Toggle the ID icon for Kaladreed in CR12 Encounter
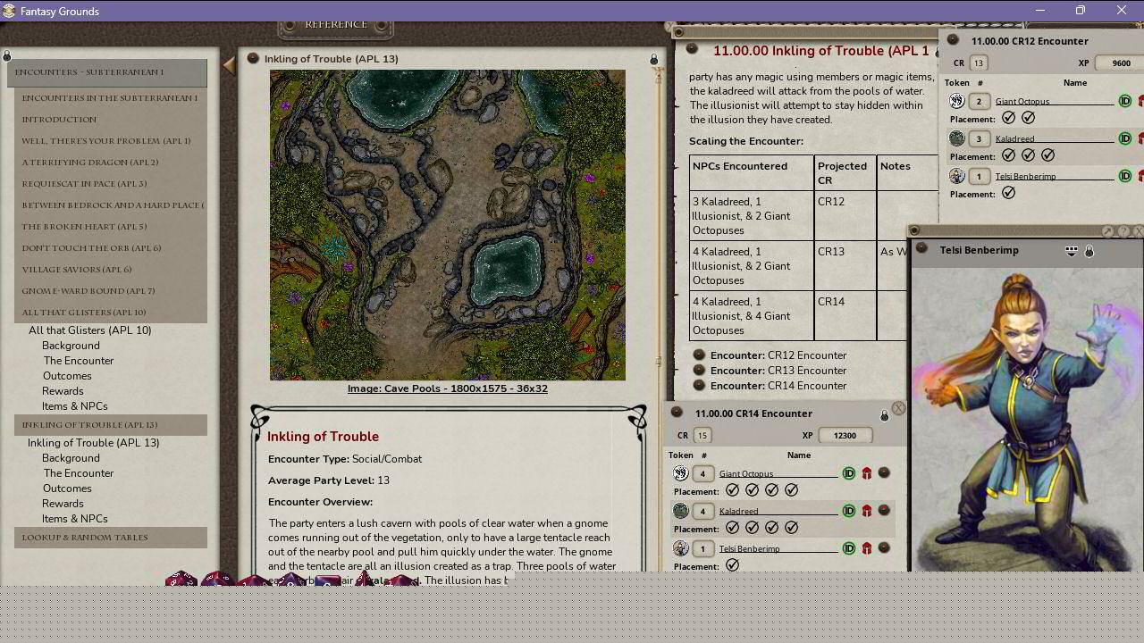Viewport: 1144px width, 643px height. 1125,138
